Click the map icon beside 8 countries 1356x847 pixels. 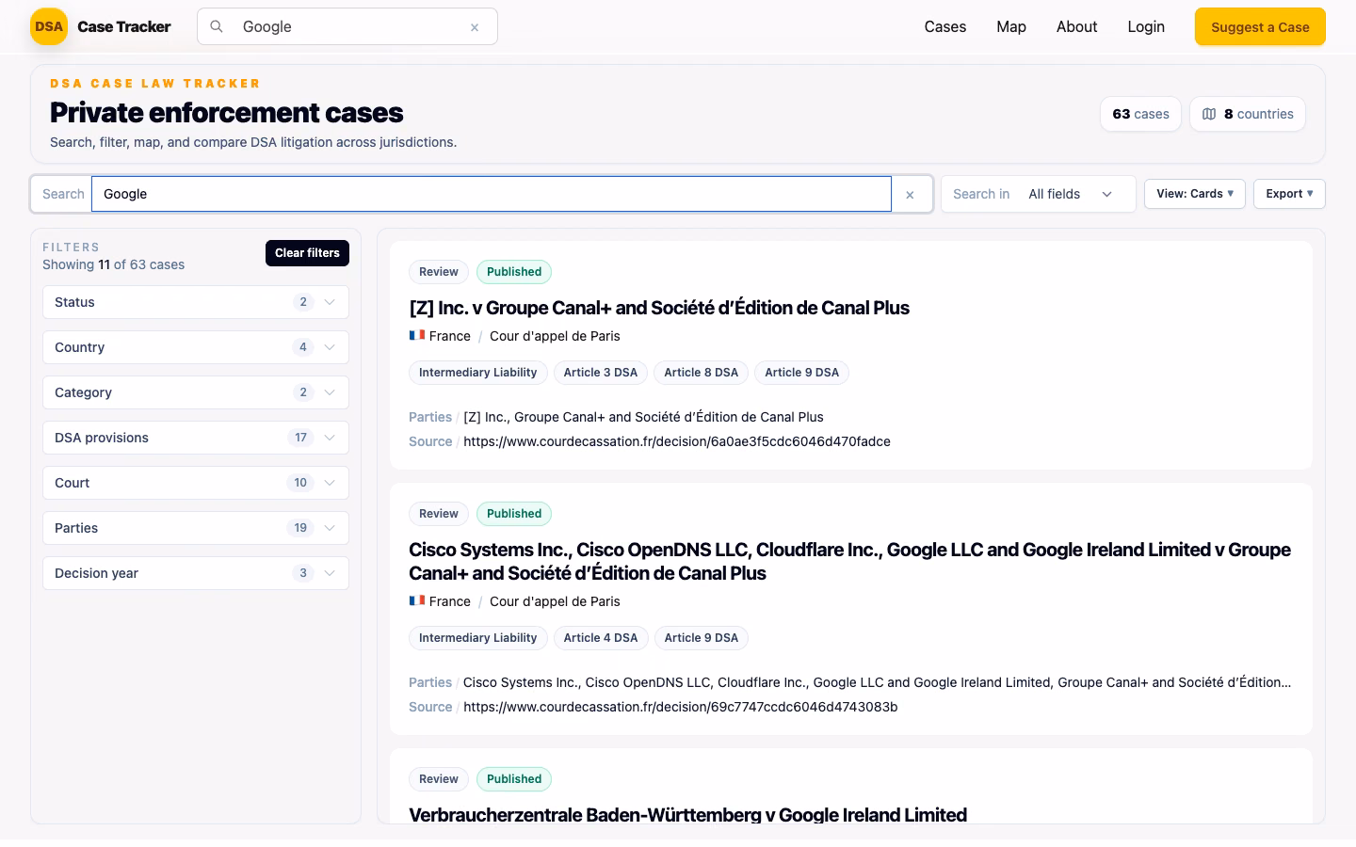point(1209,114)
